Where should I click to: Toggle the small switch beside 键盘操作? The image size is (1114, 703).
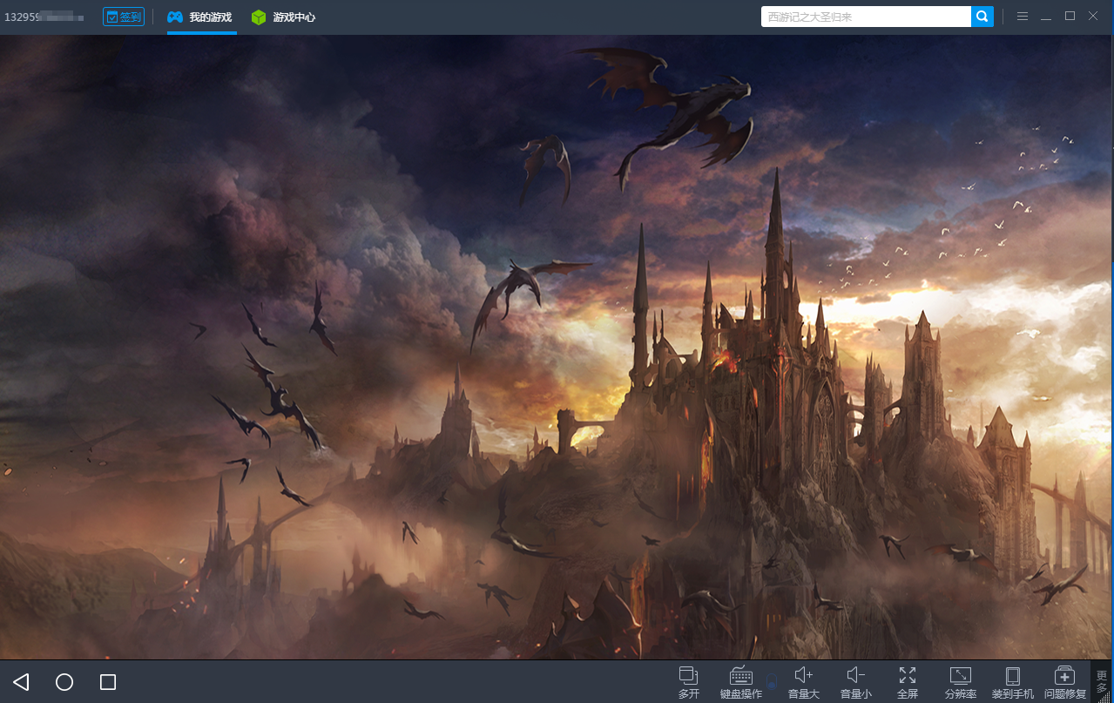click(x=771, y=681)
